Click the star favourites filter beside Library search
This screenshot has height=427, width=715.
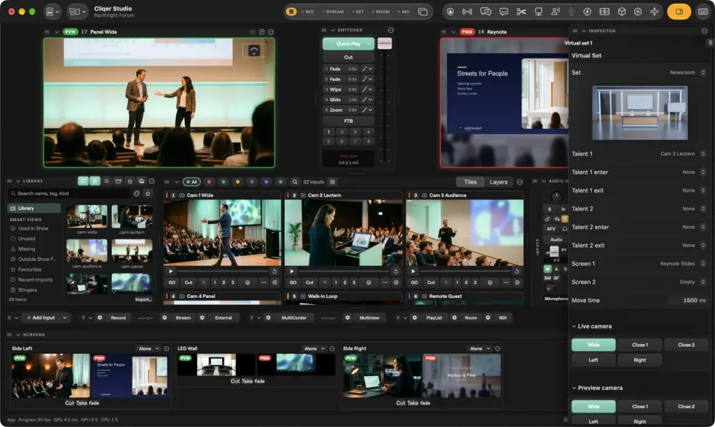[x=148, y=194]
